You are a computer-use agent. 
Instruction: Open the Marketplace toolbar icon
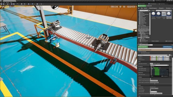point(14,4)
